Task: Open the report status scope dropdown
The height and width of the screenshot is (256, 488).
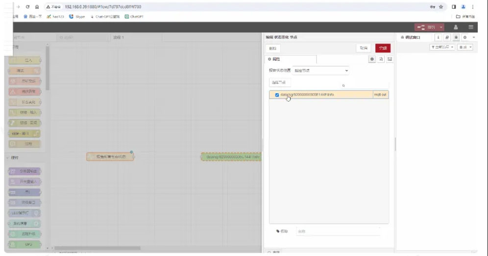Action: click(321, 71)
